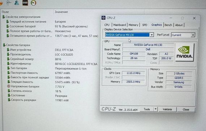Click the NVIDIA logo in CPU-Z
Viewport: 206px width, 131px height.
185,52
